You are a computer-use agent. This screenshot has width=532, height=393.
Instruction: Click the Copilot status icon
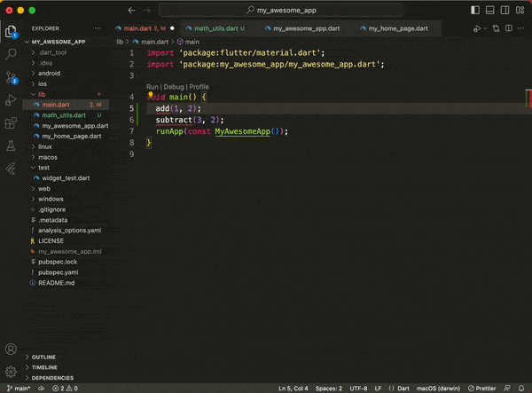507,389
